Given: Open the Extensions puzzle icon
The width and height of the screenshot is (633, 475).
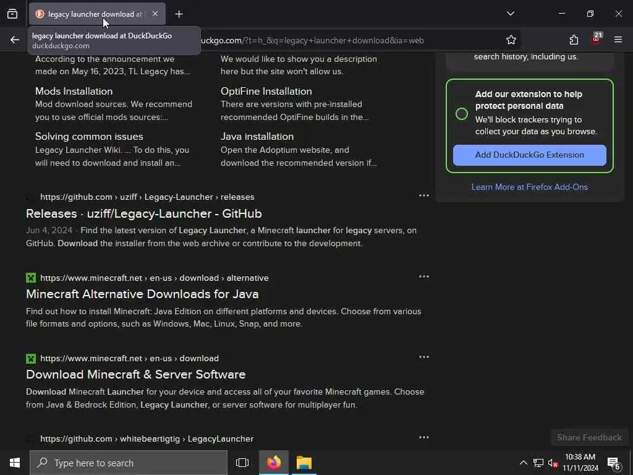Looking at the screenshot, I should (x=574, y=40).
